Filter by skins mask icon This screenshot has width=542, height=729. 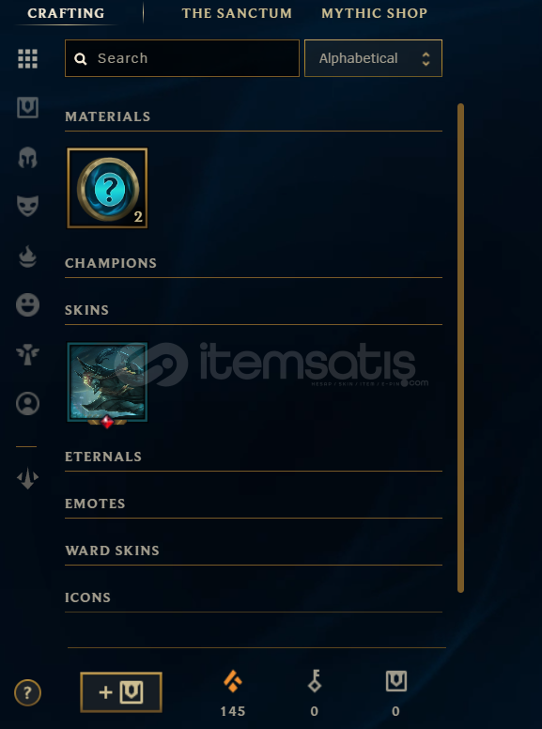point(28,206)
